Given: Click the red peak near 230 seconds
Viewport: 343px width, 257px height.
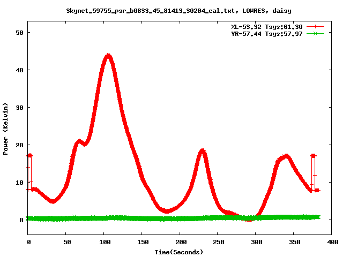Looking at the screenshot, I should [x=203, y=151].
